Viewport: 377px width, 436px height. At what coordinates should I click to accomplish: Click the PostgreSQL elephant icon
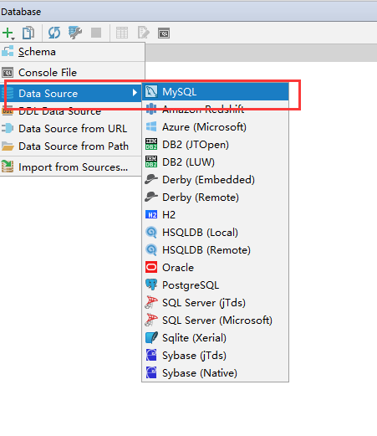coord(151,285)
